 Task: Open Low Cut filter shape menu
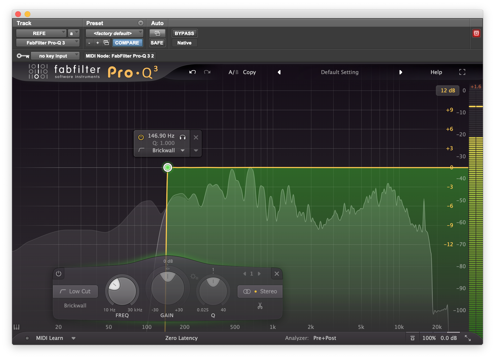75,291
